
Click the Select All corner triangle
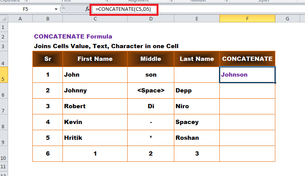click(x=4, y=18)
